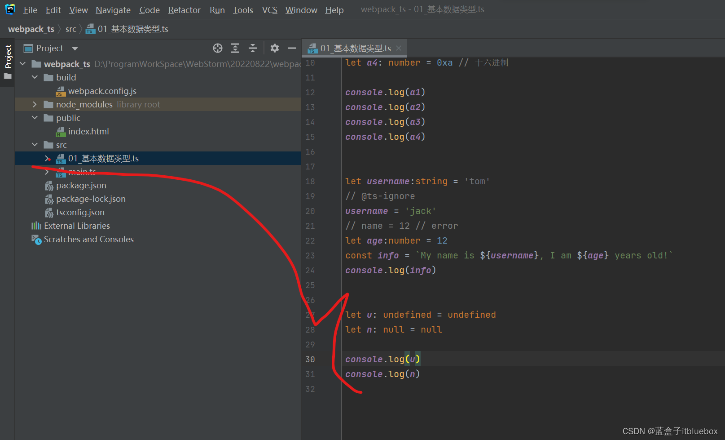The height and width of the screenshot is (440, 725).
Task: Open the Run menu
Action: [x=217, y=10]
